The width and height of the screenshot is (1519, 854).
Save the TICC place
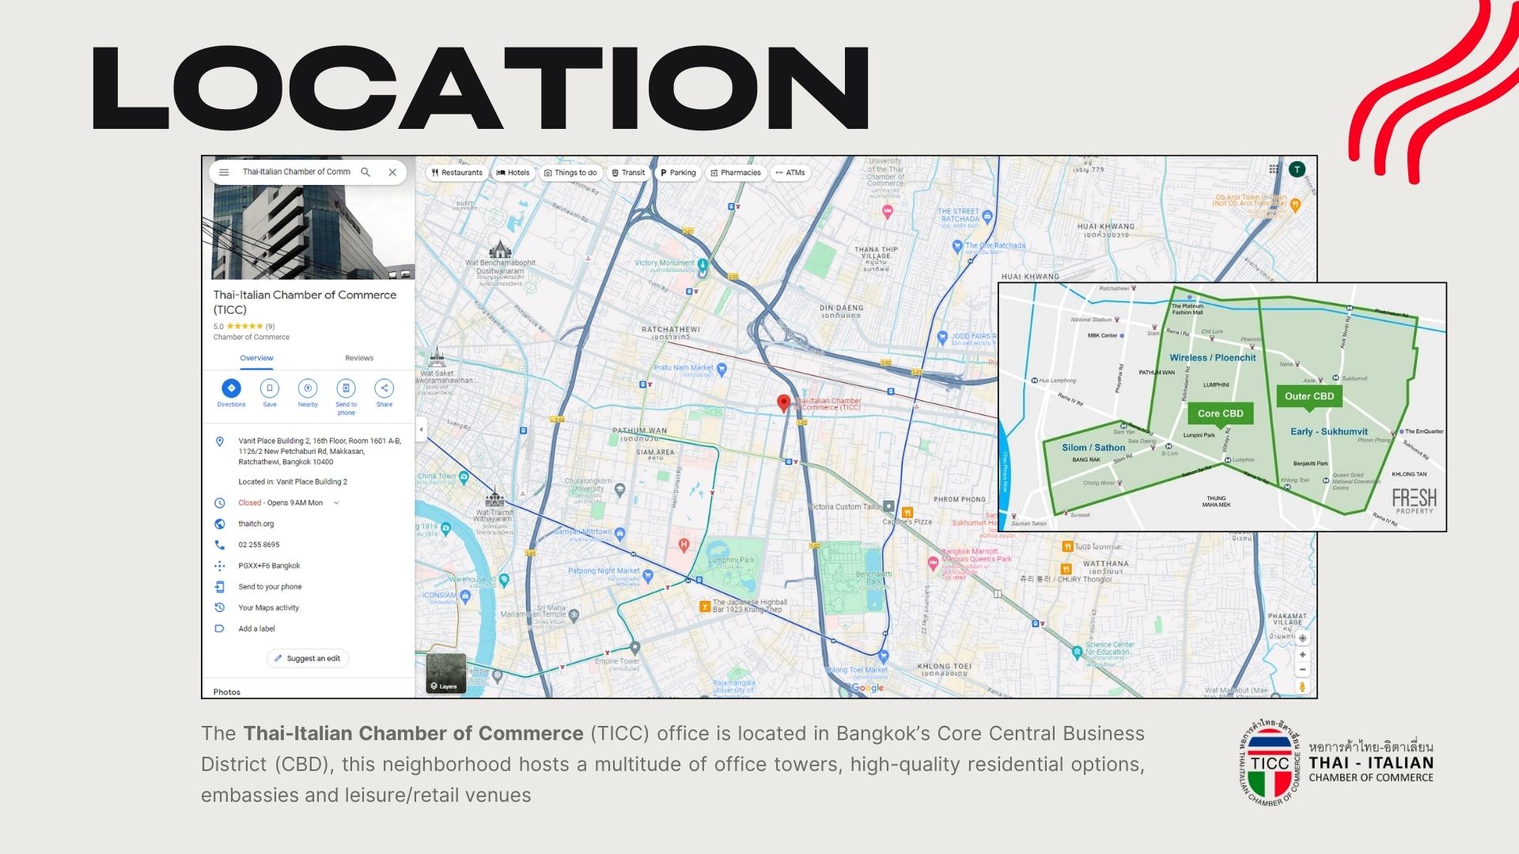270,388
